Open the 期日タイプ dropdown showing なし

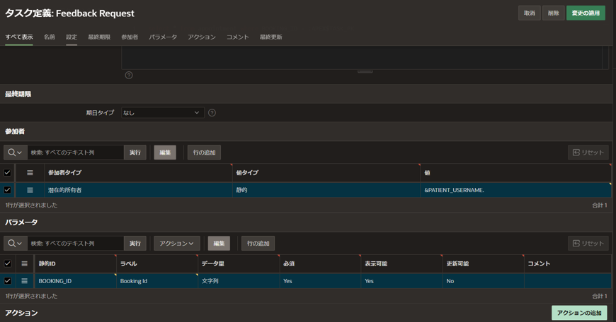(163, 113)
